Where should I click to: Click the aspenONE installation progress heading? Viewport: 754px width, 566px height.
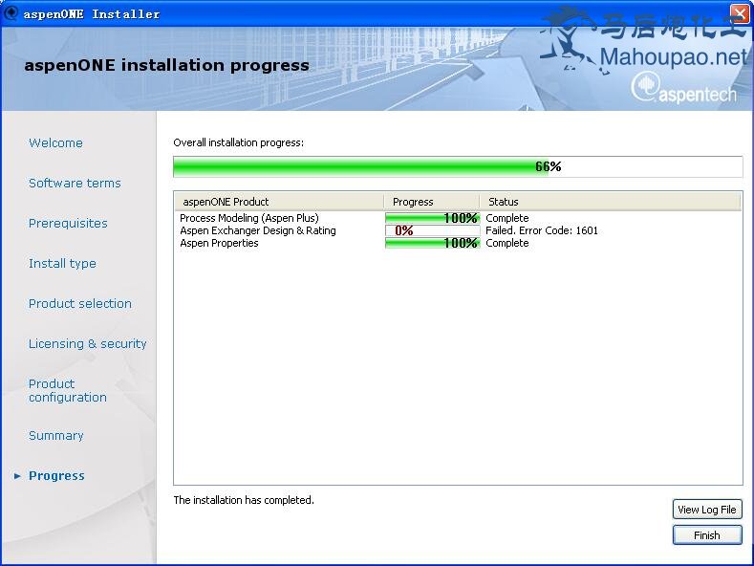166,65
